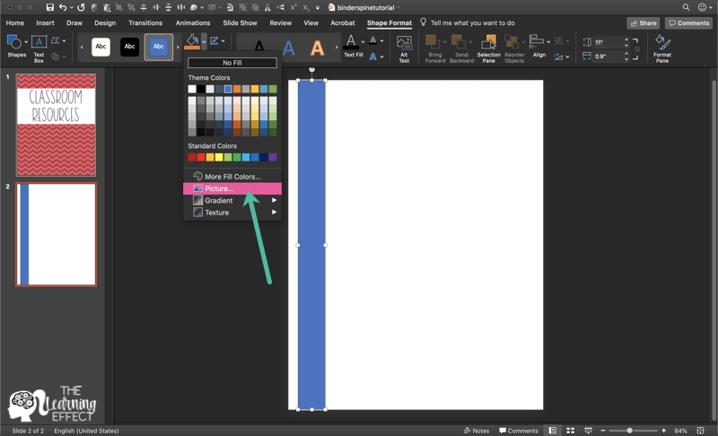The height and width of the screenshot is (436, 718).
Task: Expand the Align dropdown arrow
Action: pos(548,41)
